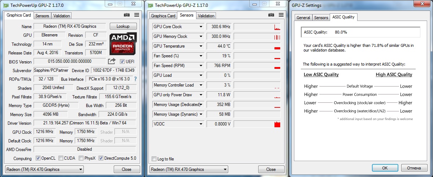Screen dimensions: 433x177
Task: Click AMD CrossFire Disabled field
Action: 85,149
